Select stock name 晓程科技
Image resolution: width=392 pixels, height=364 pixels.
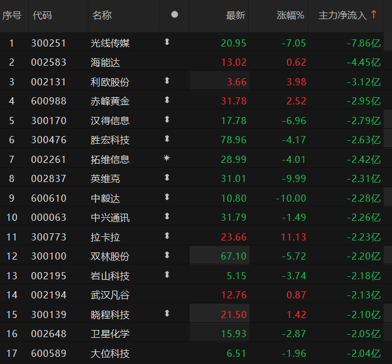click(x=110, y=314)
